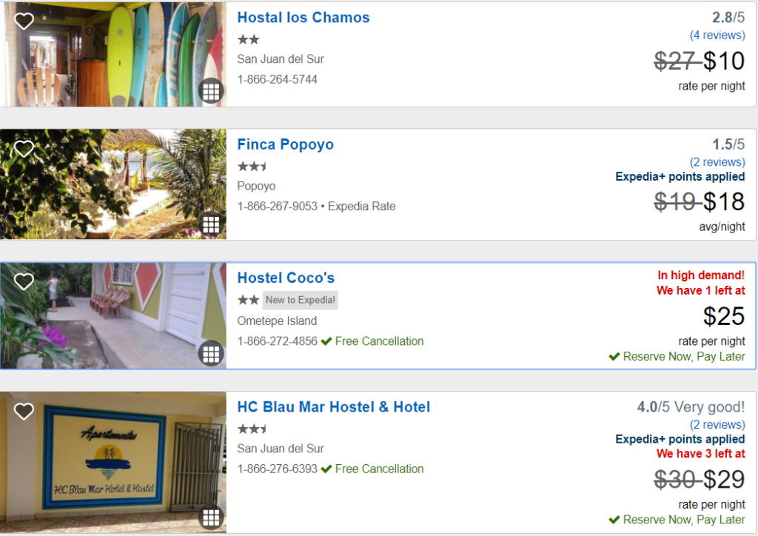View the 2 reviews for Finca Popoyo
The width and height of the screenshot is (758, 536).
[717, 162]
